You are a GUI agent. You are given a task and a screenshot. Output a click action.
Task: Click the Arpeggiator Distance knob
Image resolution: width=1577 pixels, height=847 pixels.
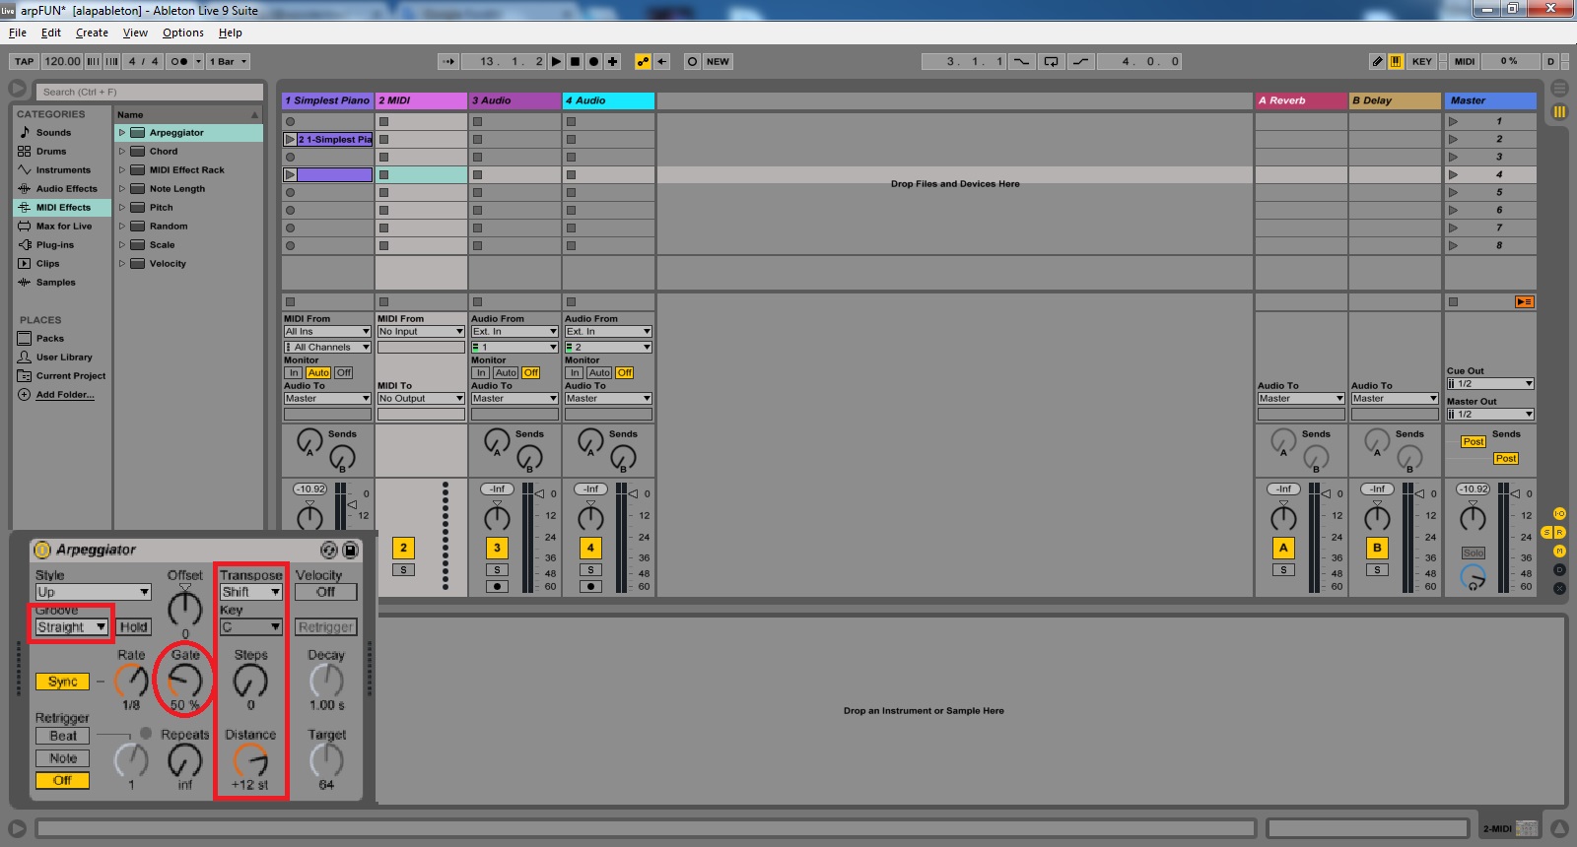pos(250,760)
